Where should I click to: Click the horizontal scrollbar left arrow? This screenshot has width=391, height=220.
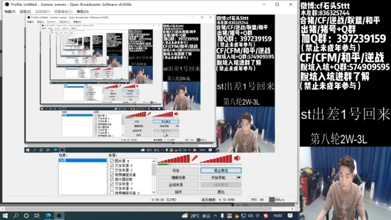point(2,209)
